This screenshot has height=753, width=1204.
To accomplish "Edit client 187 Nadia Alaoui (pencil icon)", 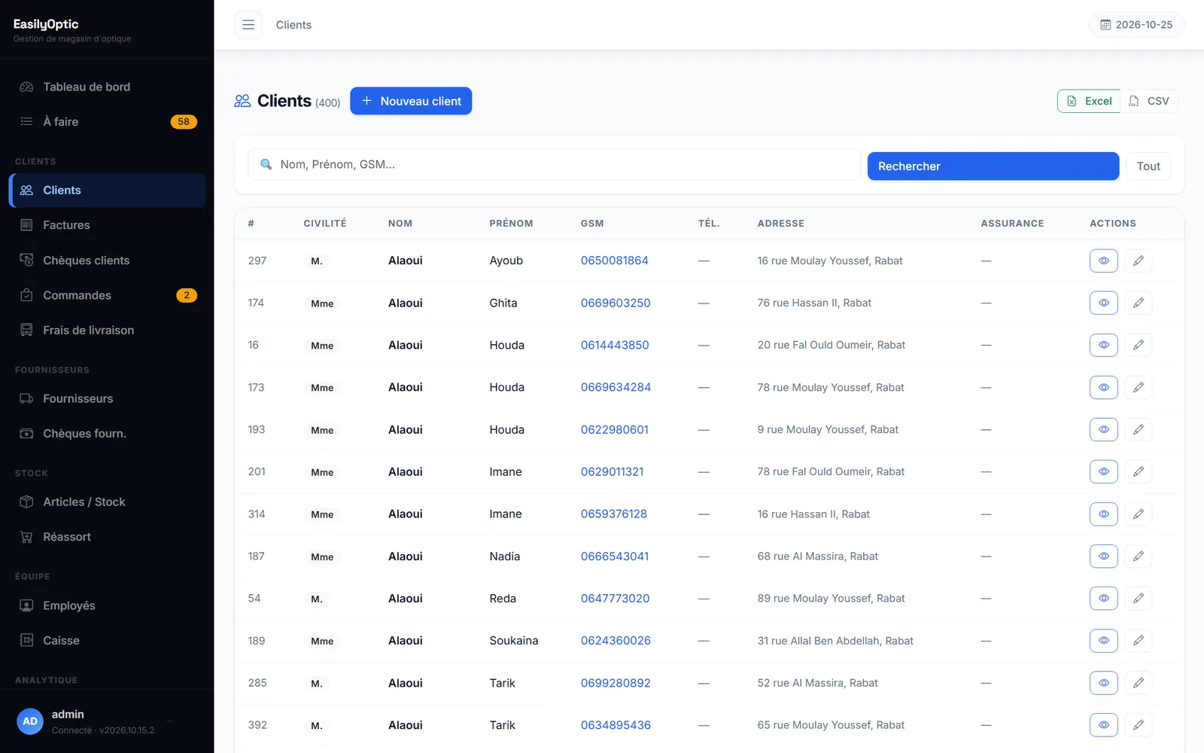I will pos(1139,556).
